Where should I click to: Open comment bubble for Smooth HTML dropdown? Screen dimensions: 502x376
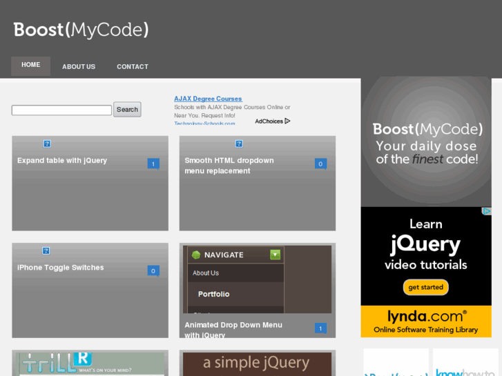pyautogui.click(x=321, y=164)
